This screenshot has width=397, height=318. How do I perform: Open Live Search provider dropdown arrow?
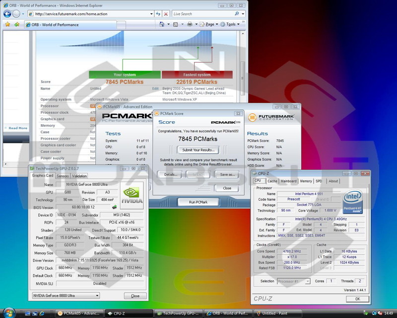pos(243,14)
